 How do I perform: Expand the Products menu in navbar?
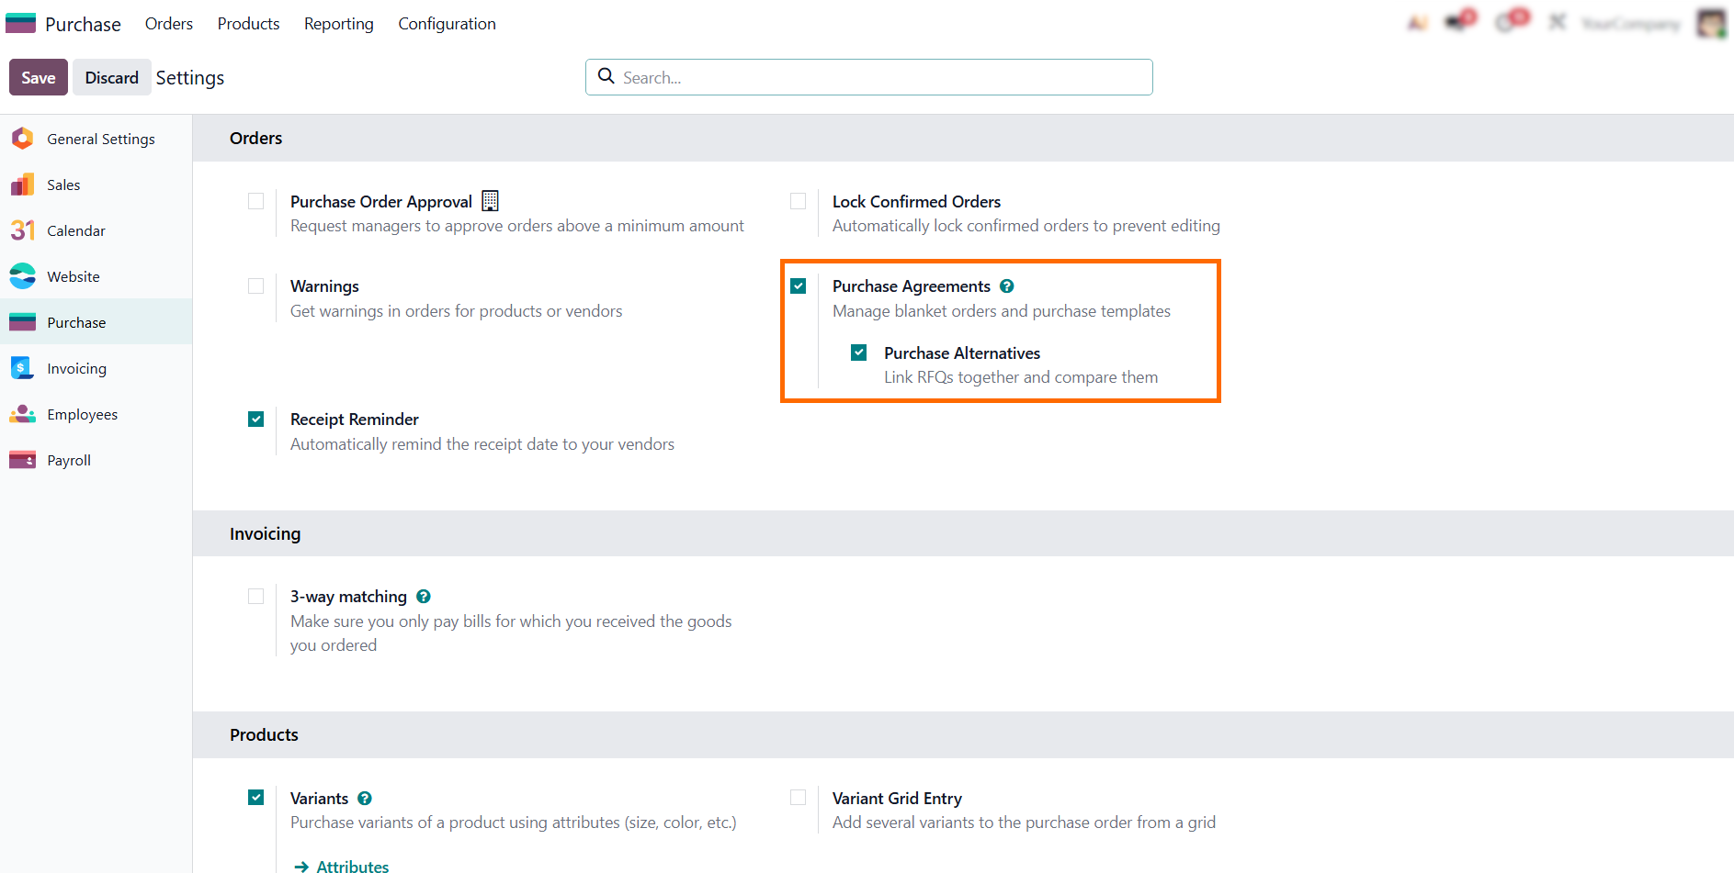(x=248, y=24)
